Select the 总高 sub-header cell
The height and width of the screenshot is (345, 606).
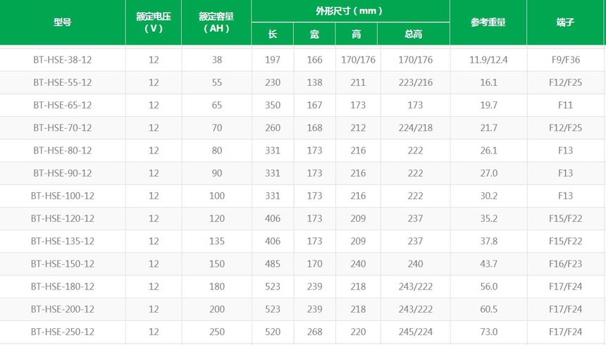[x=414, y=34]
